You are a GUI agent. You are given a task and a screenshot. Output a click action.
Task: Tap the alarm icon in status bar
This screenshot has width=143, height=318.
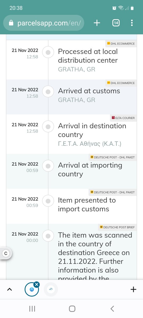click(114, 8)
